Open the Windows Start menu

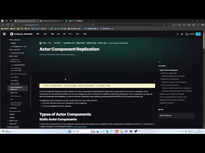click(70, 131)
